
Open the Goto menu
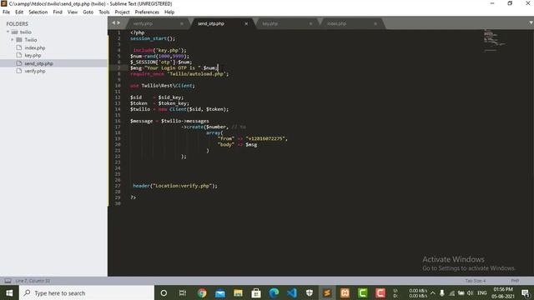(88, 12)
